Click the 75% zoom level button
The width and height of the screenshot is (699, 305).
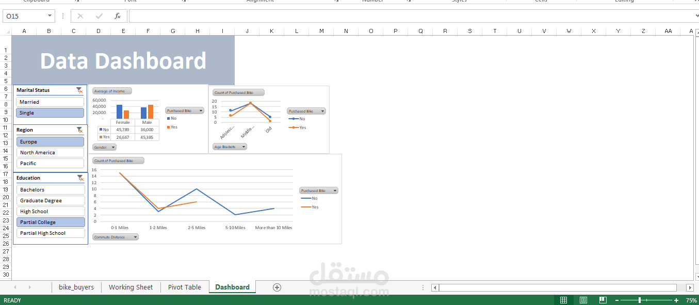[691, 300]
